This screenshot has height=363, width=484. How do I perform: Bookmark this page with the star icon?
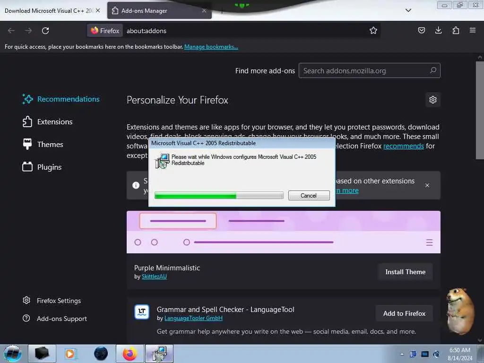tap(373, 30)
